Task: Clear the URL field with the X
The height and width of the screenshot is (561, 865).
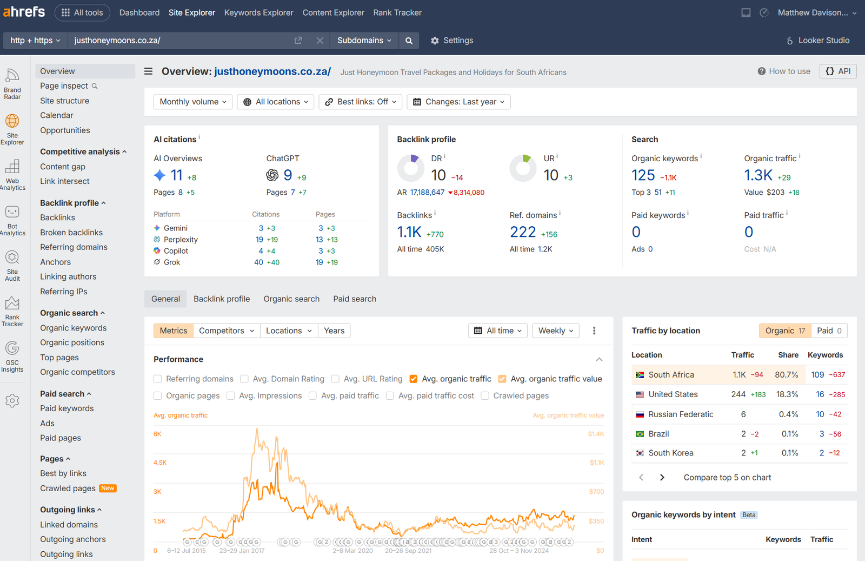Action: [x=320, y=41]
